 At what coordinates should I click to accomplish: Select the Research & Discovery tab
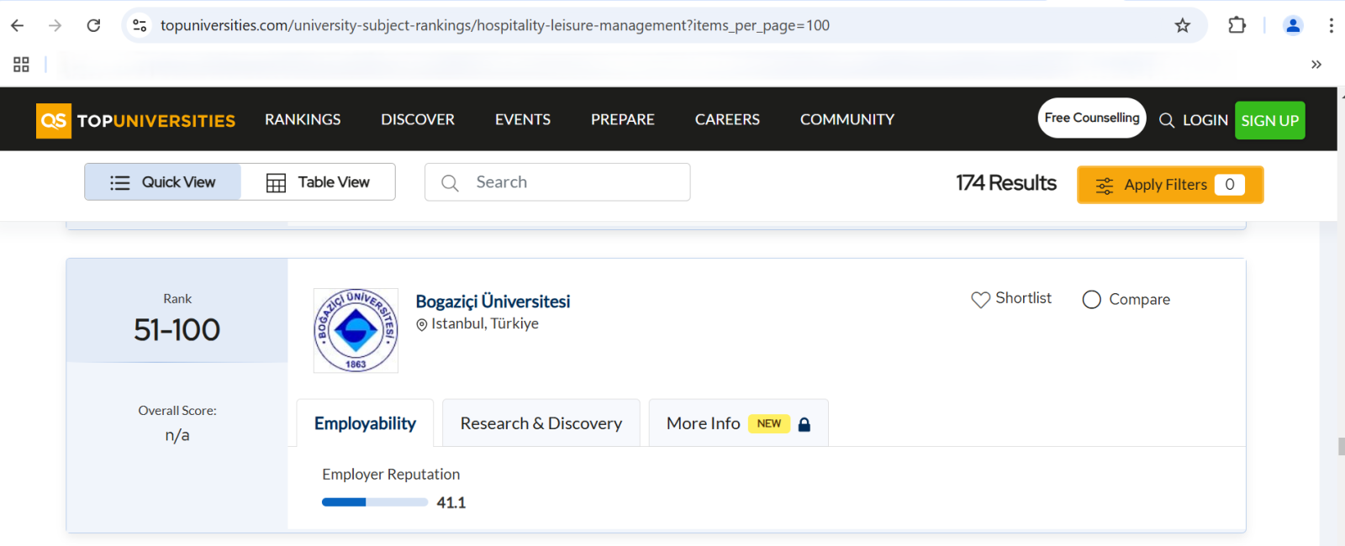541,423
